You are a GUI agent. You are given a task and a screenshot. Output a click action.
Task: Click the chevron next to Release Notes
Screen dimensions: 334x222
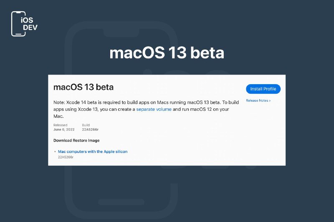270,101
